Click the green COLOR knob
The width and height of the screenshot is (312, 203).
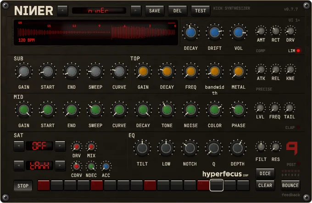[x=215, y=110]
